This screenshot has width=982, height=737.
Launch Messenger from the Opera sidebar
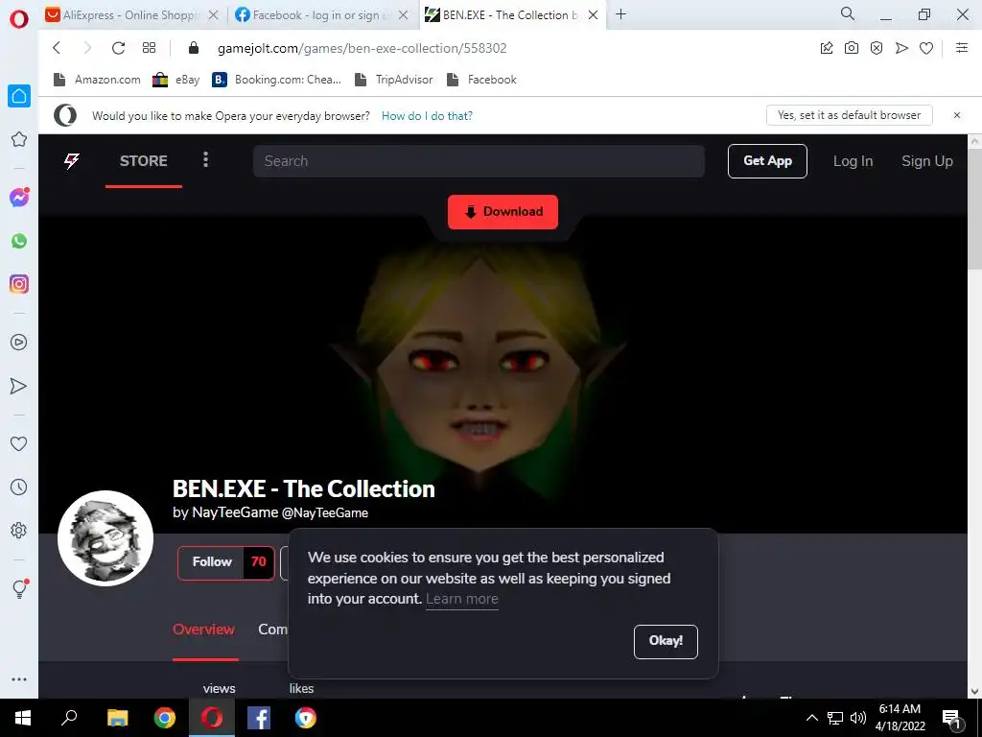tap(19, 198)
